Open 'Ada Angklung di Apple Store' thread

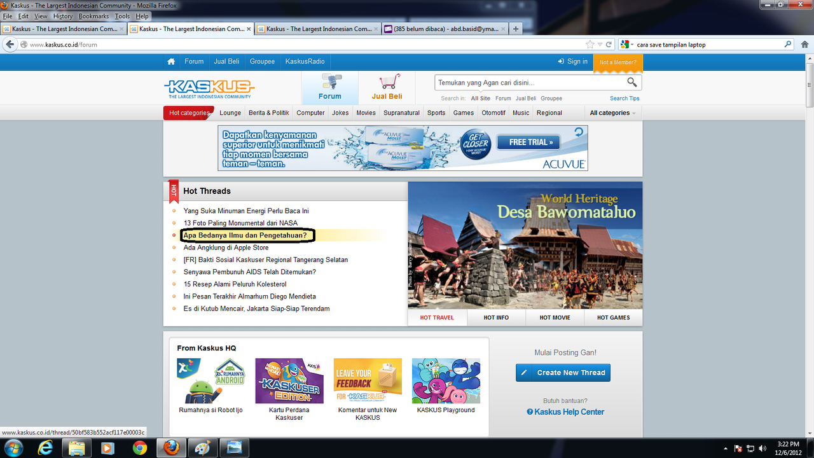pos(226,247)
